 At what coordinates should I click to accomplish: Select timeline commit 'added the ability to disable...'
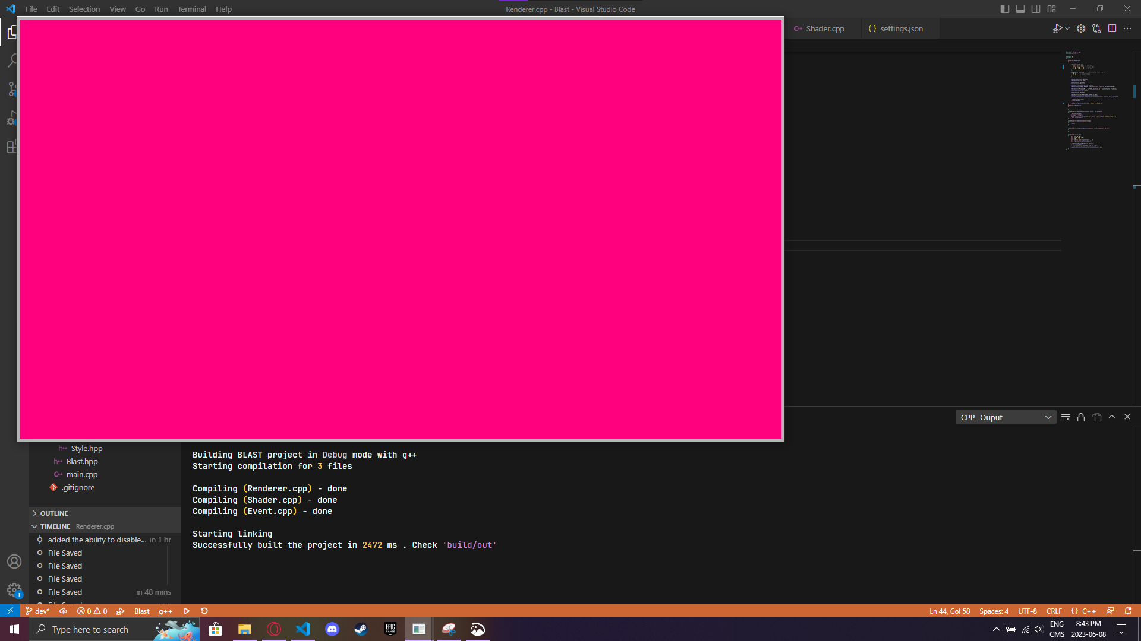pos(105,540)
